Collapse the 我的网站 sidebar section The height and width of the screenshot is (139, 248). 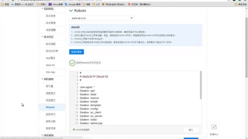click(48, 9)
